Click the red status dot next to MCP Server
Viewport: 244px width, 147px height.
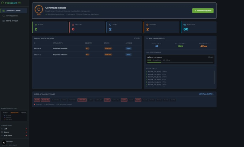point(26,135)
